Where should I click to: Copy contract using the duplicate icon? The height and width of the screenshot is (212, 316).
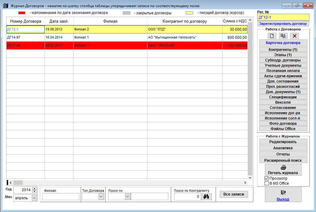click(283, 36)
